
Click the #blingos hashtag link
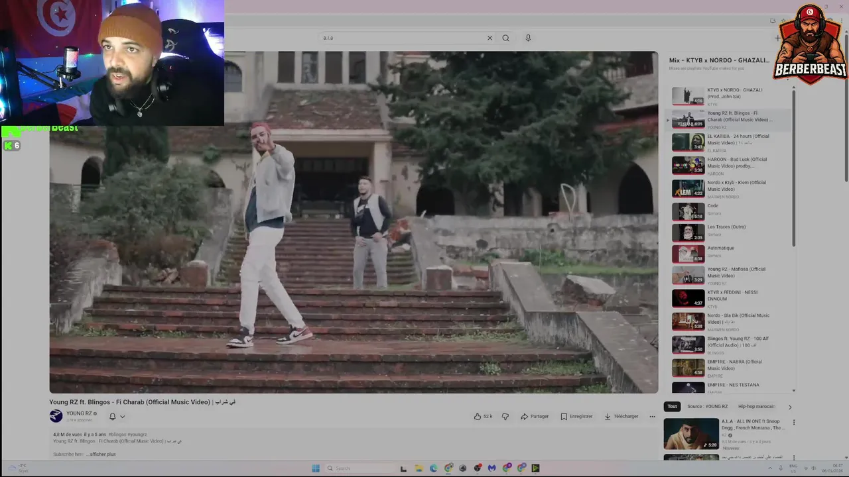117,435
